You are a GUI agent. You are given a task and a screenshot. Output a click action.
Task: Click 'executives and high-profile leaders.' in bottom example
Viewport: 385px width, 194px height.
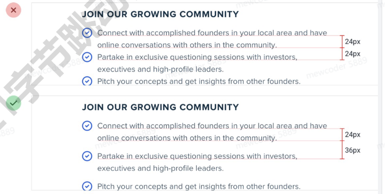click(x=160, y=168)
